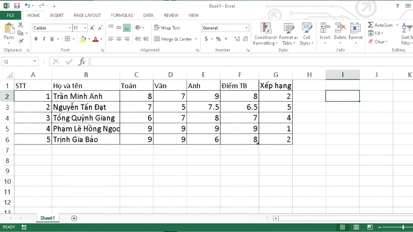Toggle Italic formatting
413x232 pixels.
(44, 39)
